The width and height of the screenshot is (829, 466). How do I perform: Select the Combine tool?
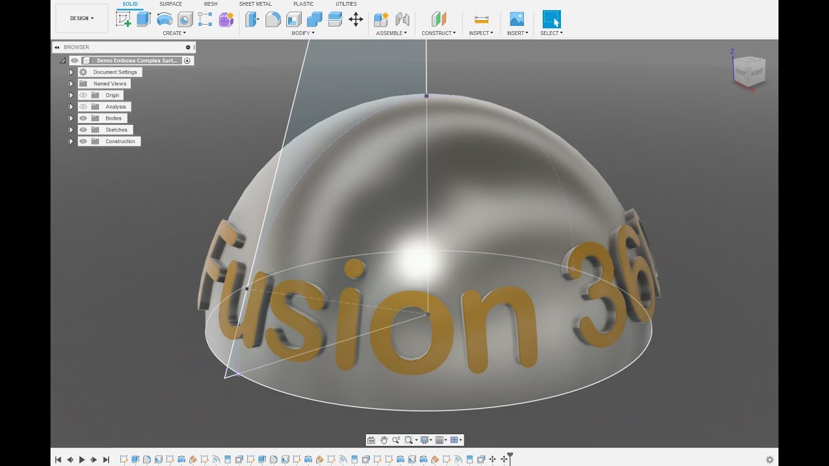click(x=314, y=19)
